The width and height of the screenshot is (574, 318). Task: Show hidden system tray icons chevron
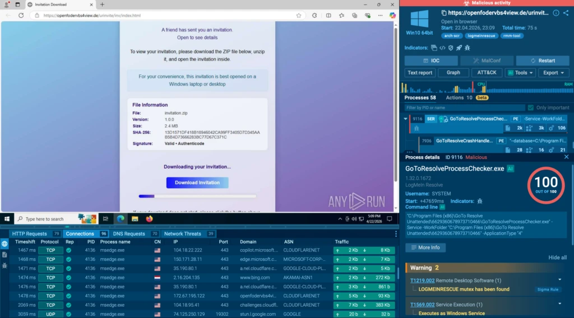340,218
